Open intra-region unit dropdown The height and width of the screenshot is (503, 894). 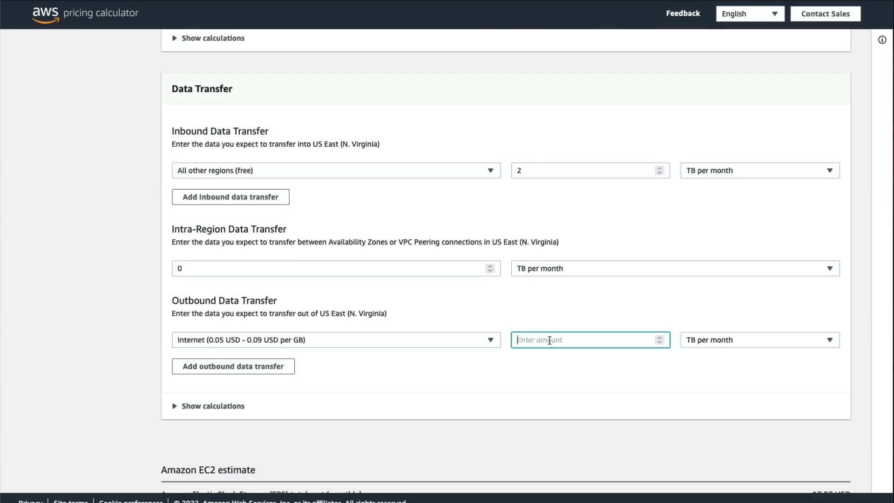point(675,269)
